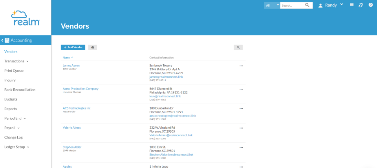Open Bank Reconciliation in sidebar
This screenshot has width=377, height=168.
point(20,90)
